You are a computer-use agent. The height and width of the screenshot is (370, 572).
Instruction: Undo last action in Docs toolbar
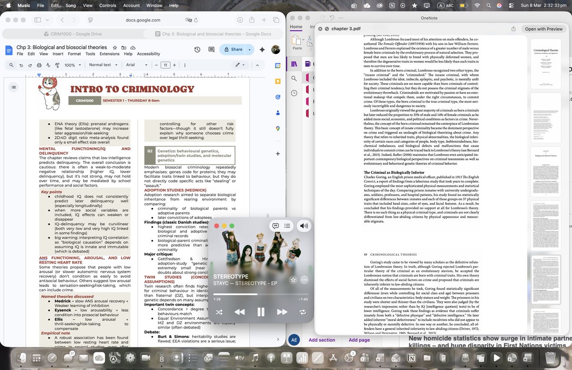[22, 65]
